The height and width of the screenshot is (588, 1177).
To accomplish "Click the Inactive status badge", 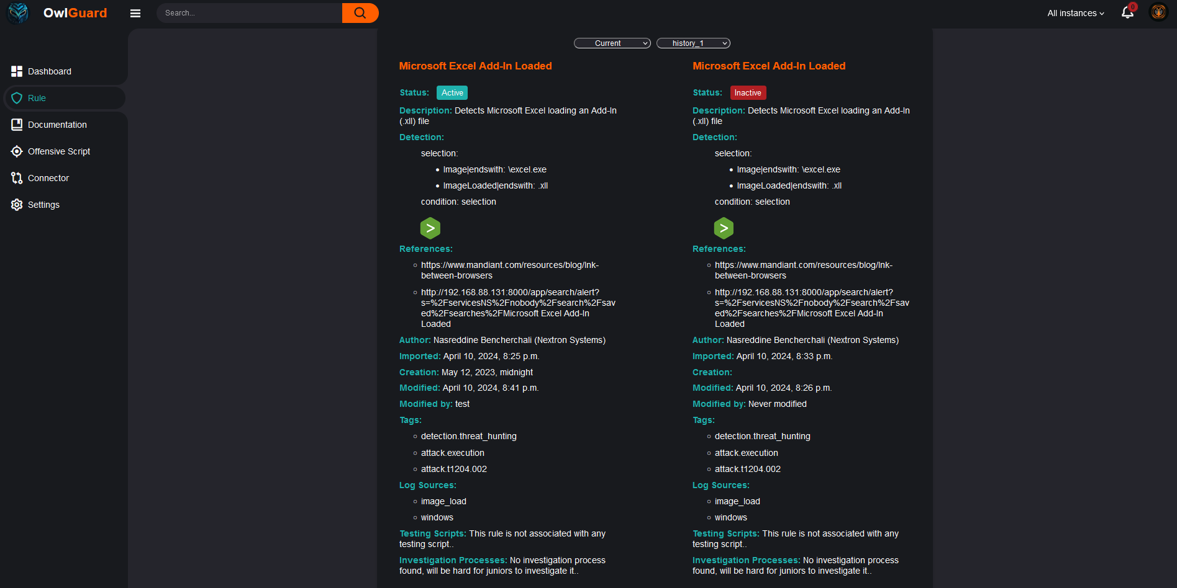I will [748, 93].
